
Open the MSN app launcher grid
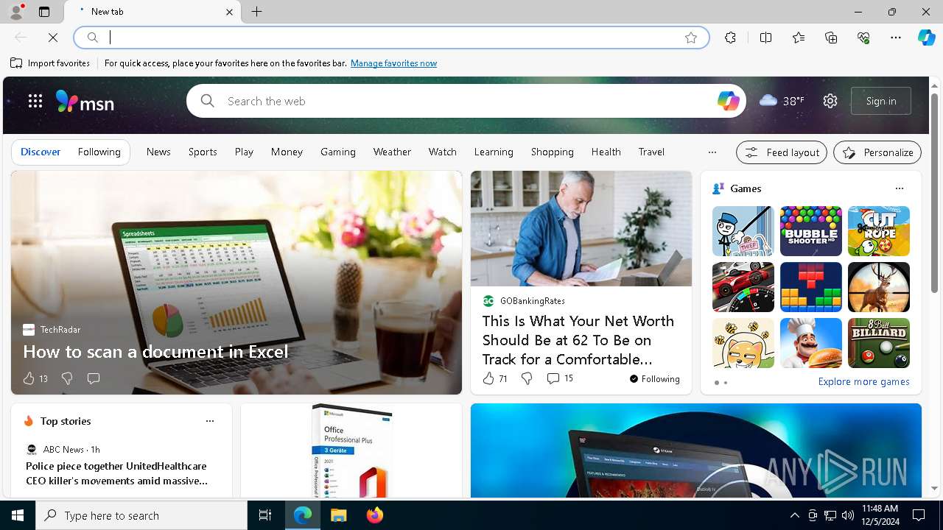pyautogui.click(x=35, y=101)
